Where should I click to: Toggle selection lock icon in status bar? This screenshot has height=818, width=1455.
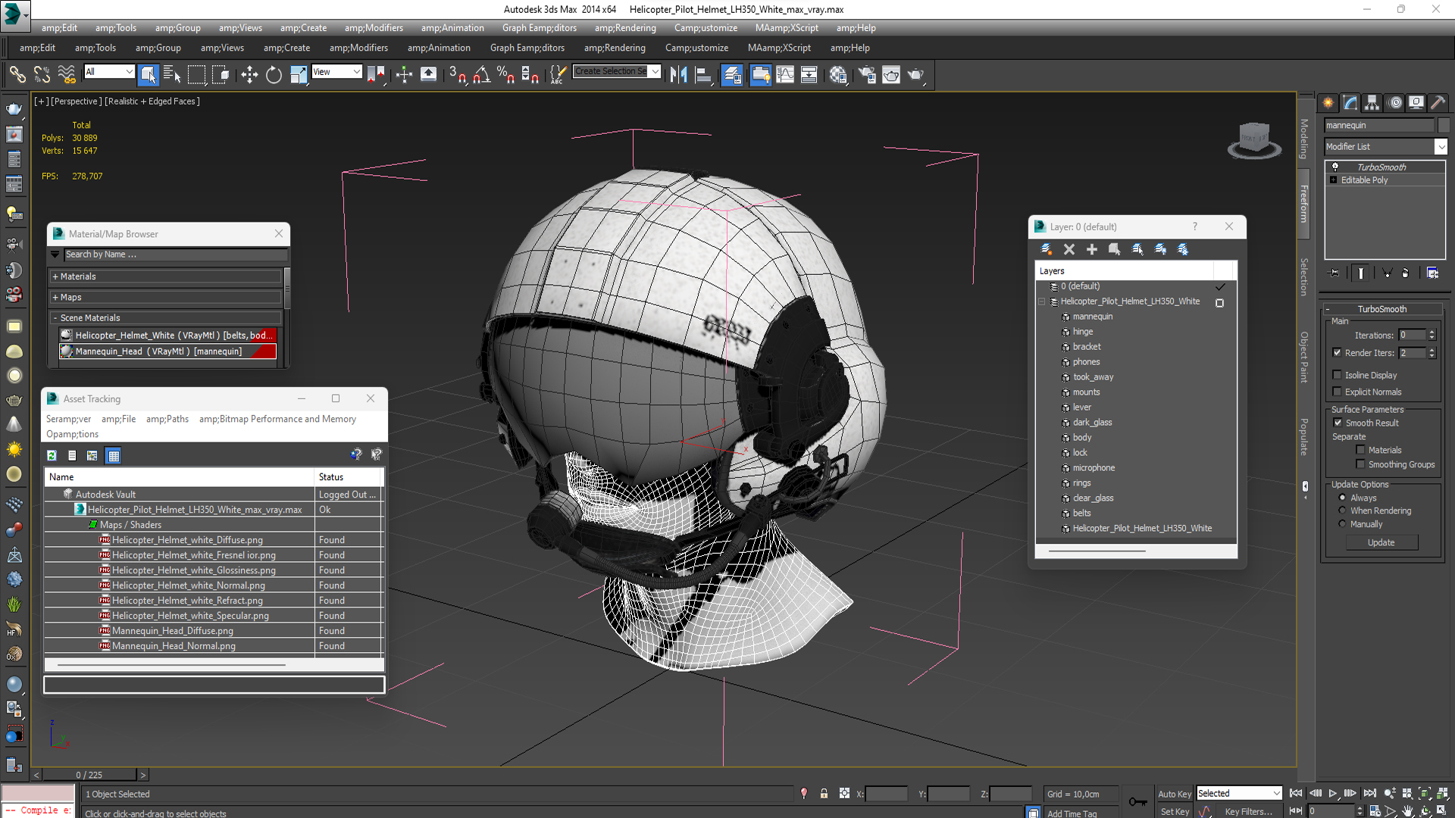(824, 794)
